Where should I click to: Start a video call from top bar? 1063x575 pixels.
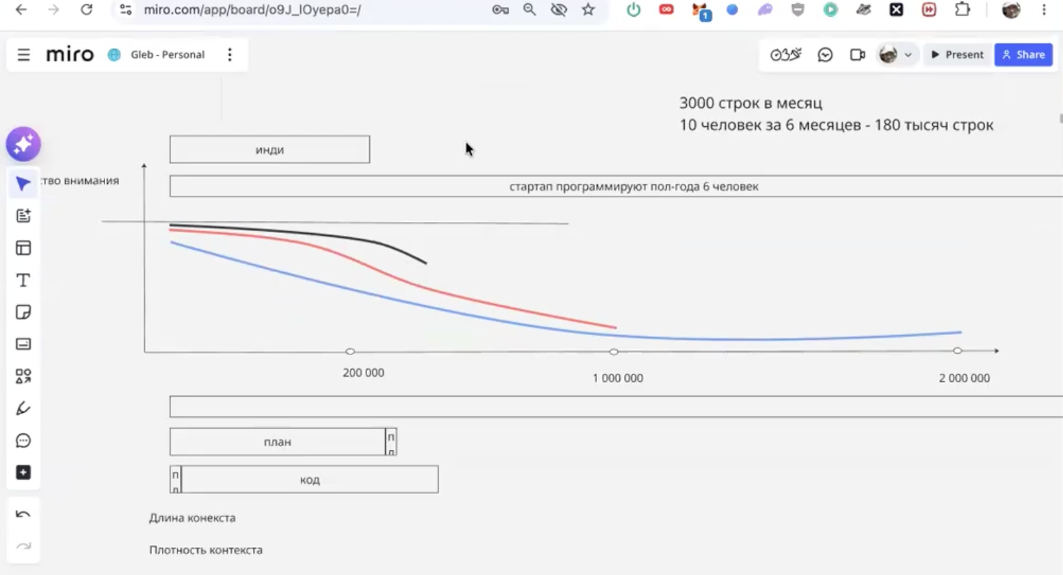[858, 54]
